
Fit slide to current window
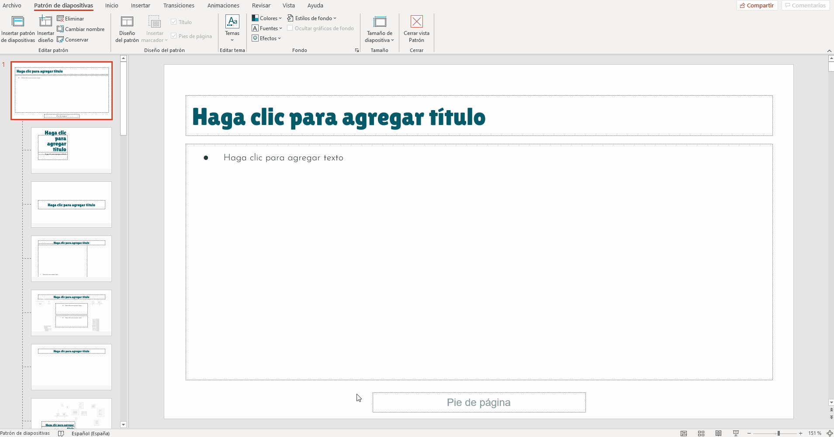pos(830,433)
